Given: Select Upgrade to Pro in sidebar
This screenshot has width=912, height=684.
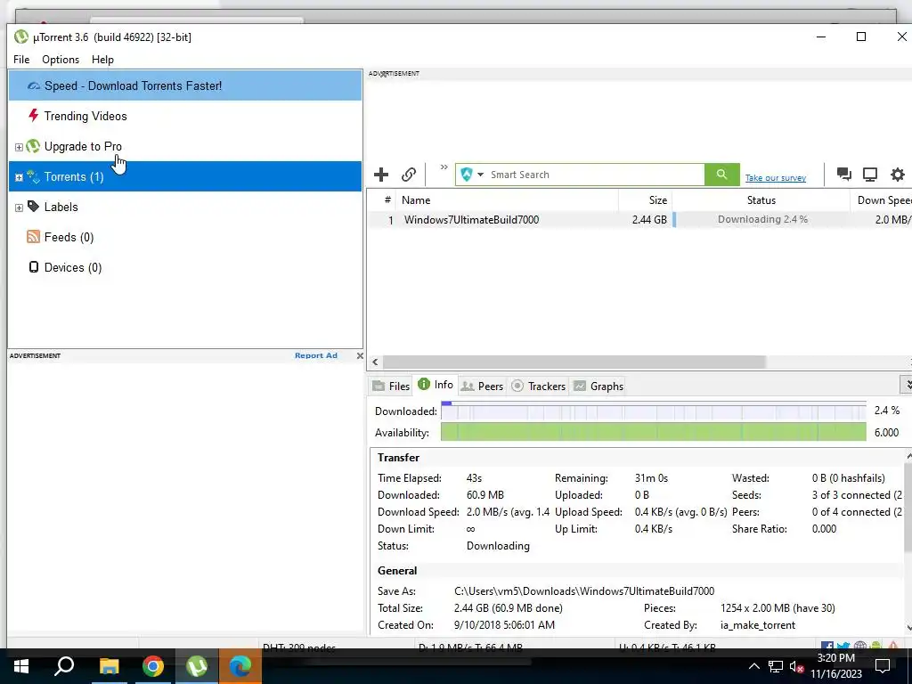Looking at the screenshot, I should (185, 146).
